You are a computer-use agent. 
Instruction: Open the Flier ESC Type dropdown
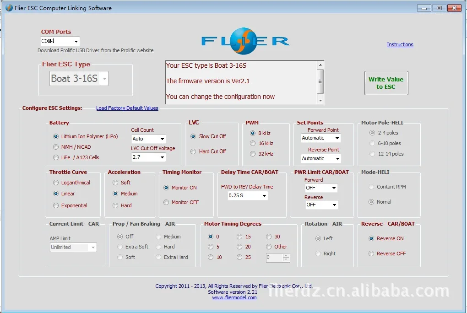click(79, 79)
